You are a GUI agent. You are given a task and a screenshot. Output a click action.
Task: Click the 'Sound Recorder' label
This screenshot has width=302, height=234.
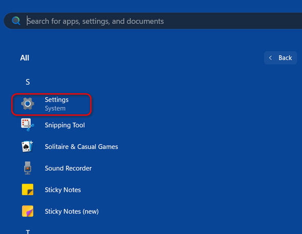click(x=68, y=168)
